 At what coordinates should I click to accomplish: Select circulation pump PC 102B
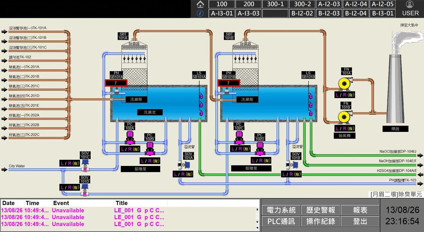pos(150,149)
